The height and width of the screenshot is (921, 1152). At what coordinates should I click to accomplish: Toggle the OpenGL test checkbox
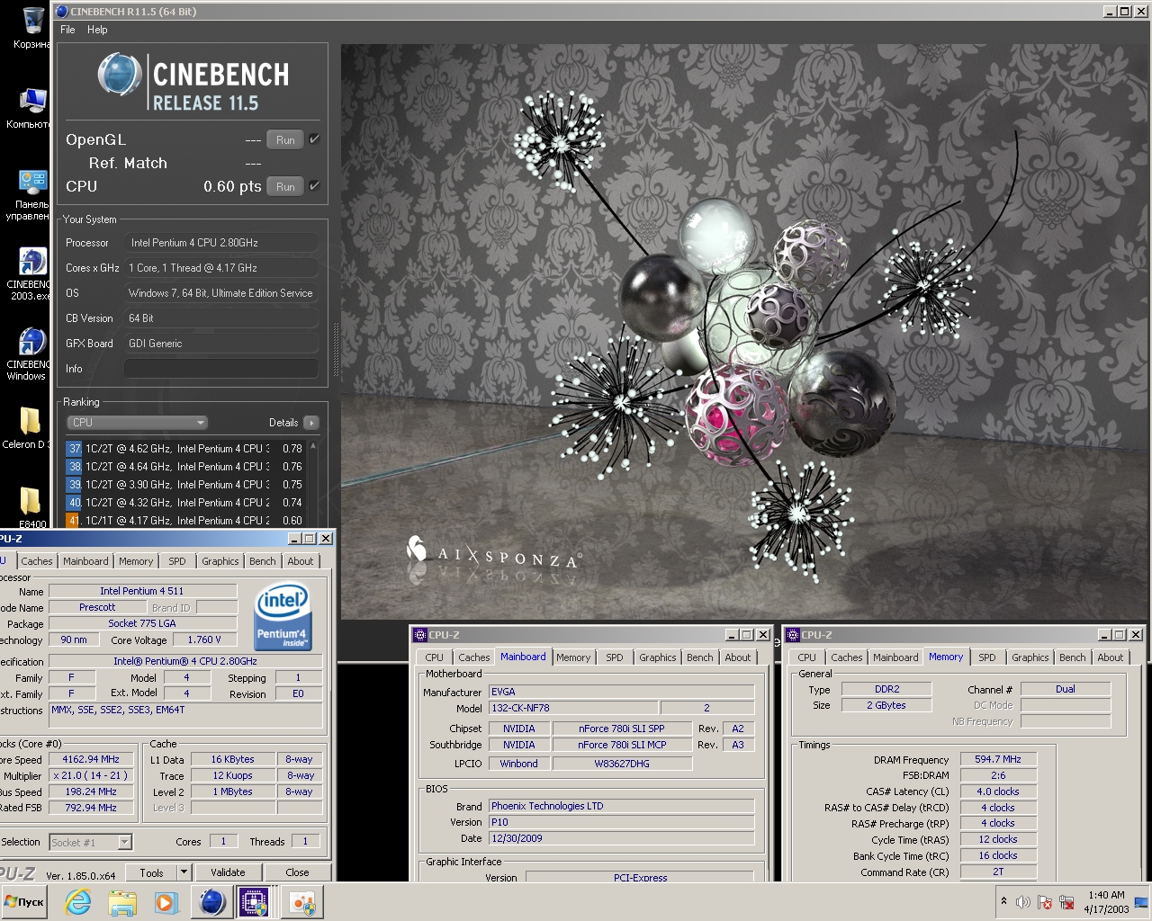click(314, 139)
